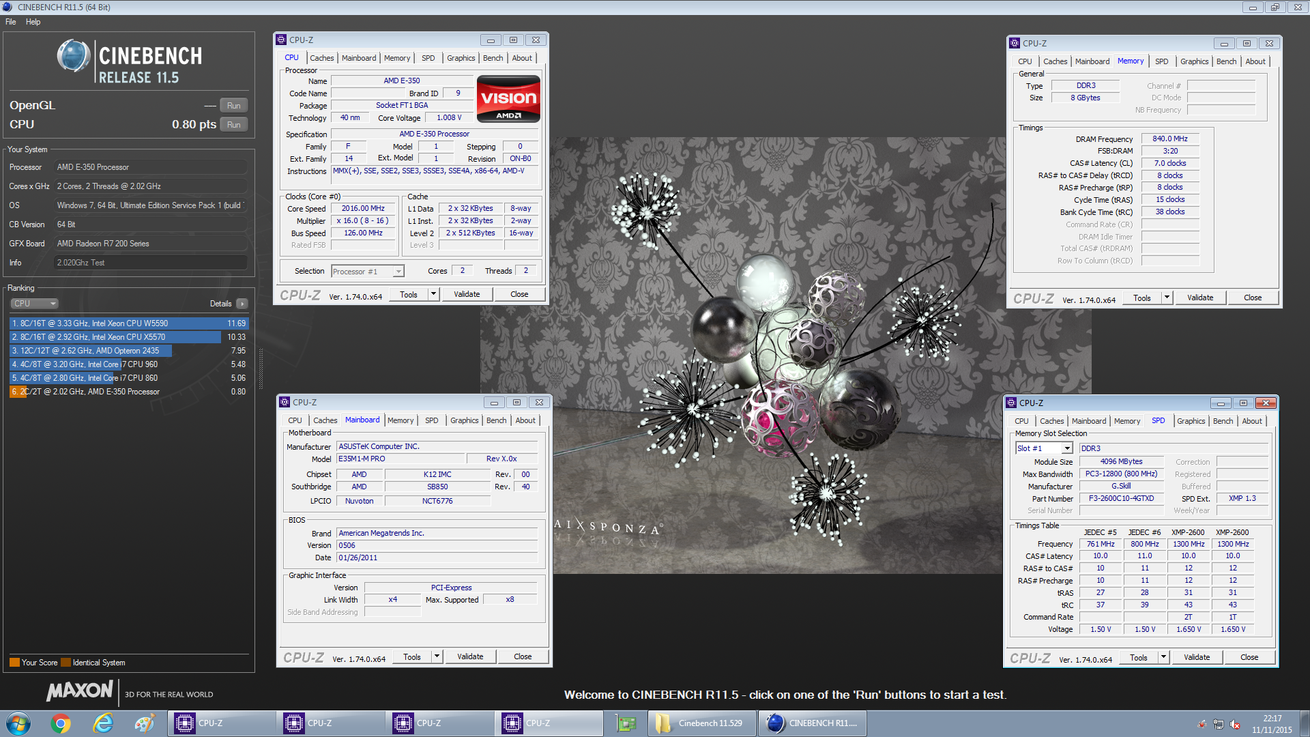The height and width of the screenshot is (737, 1310).
Task: Click the CINEBENCH title bar icon
Action: (x=8, y=7)
